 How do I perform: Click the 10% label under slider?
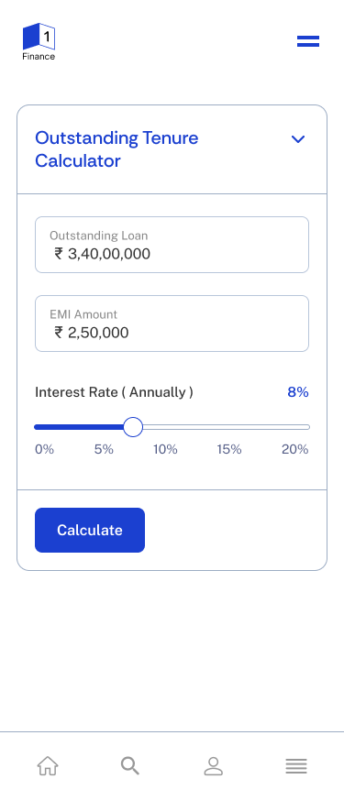click(x=165, y=450)
